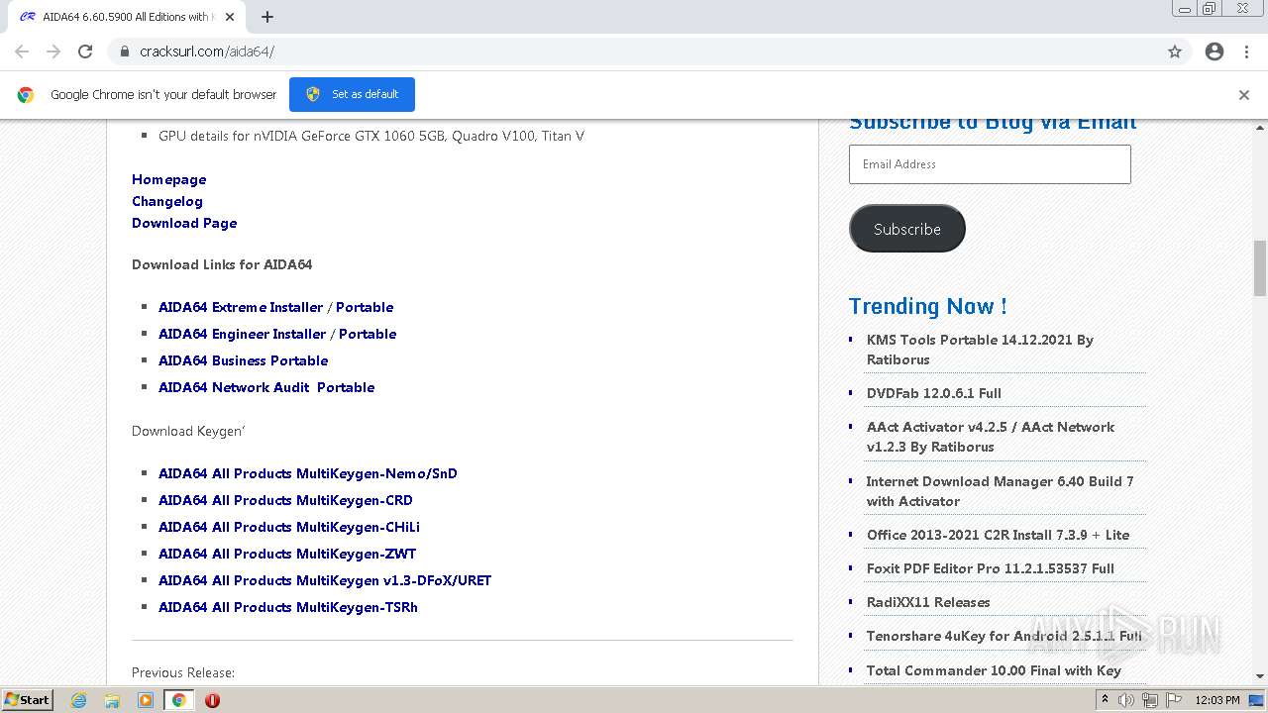Click the browser forward arrow

(53, 51)
